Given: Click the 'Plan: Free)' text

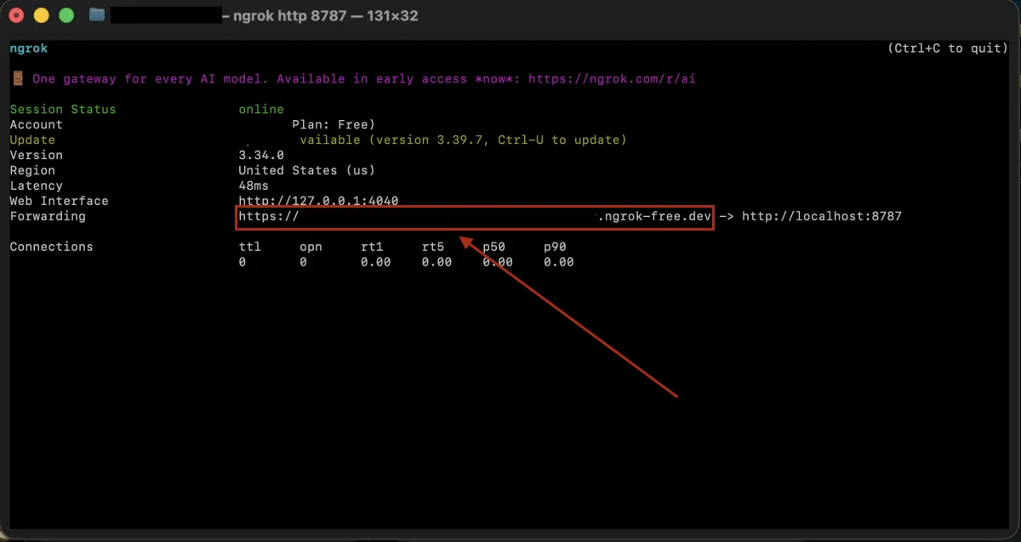Looking at the screenshot, I should (x=334, y=124).
